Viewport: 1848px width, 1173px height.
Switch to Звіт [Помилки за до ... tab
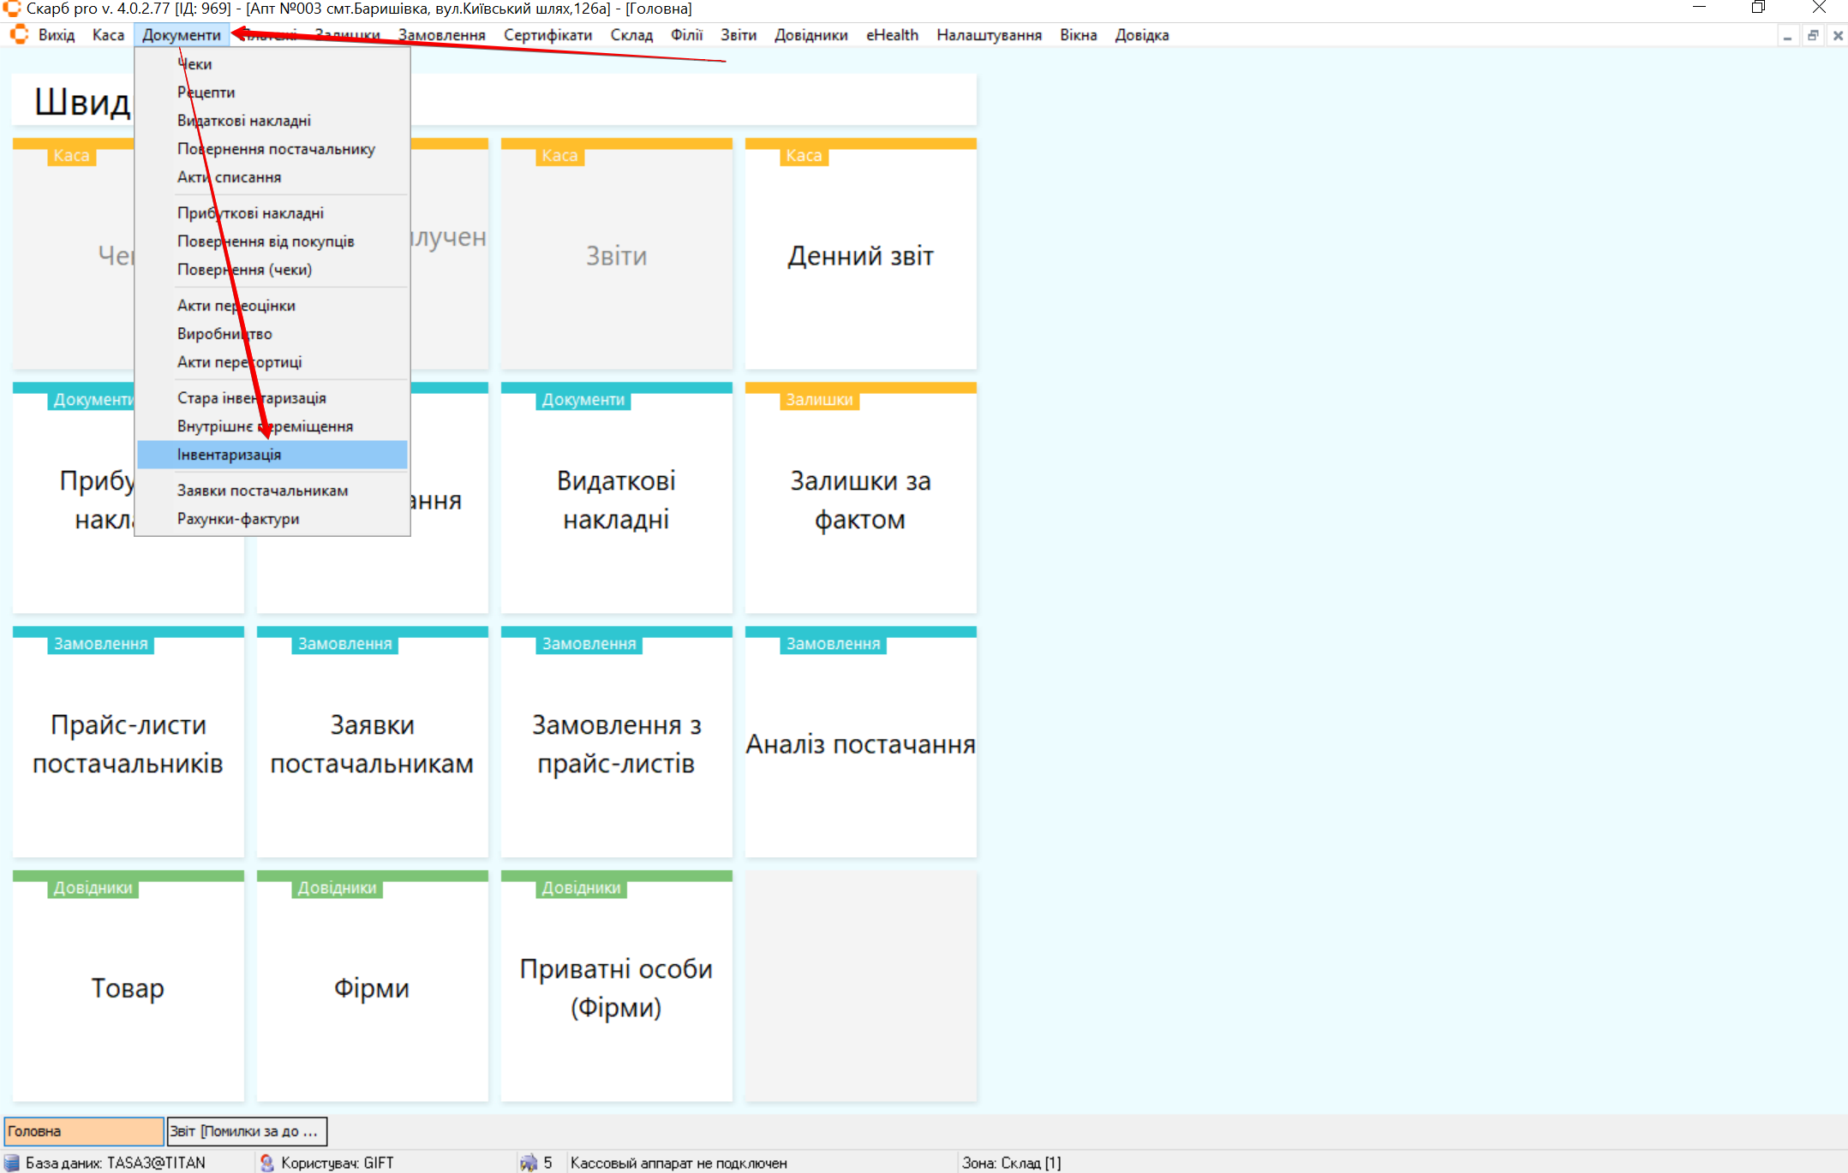coord(247,1131)
